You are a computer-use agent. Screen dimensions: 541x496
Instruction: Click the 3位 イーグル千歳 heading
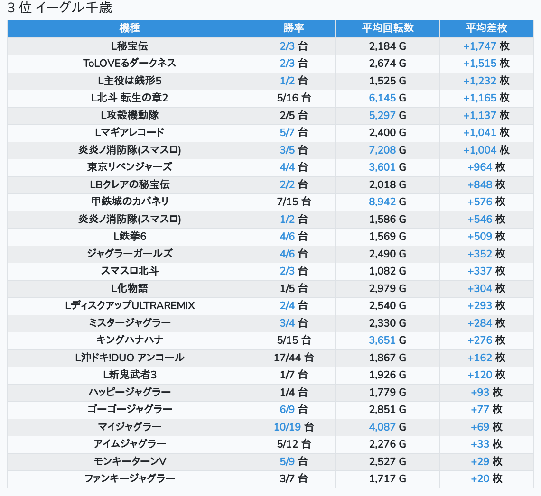coord(60,8)
